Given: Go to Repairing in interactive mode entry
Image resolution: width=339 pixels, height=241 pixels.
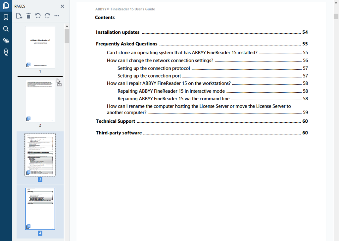Looking at the screenshot, I should 213,91.
